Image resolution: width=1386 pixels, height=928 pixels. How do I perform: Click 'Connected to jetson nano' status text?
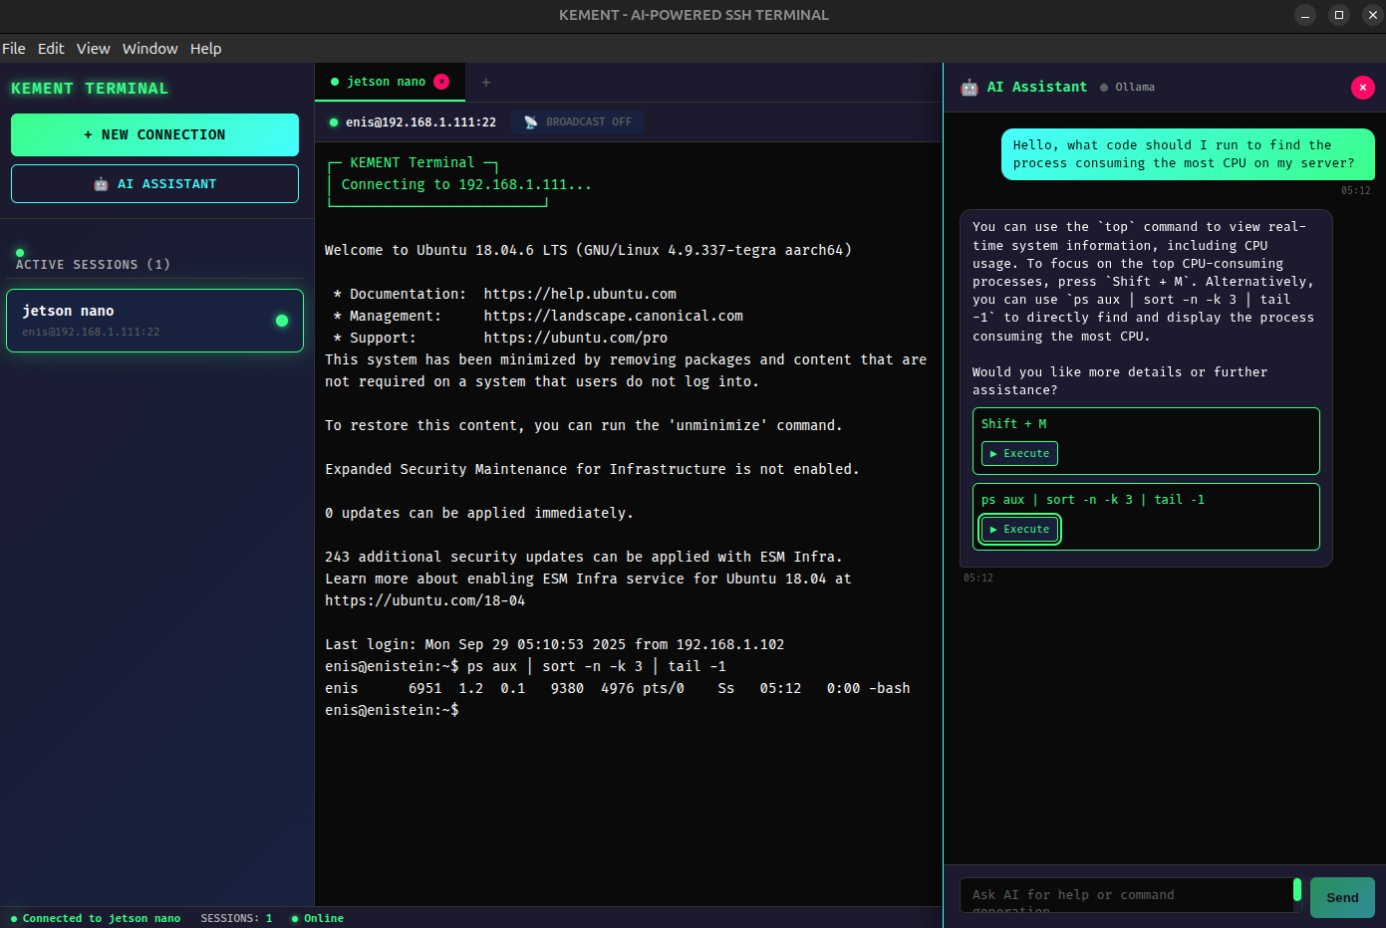click(102, 918)
